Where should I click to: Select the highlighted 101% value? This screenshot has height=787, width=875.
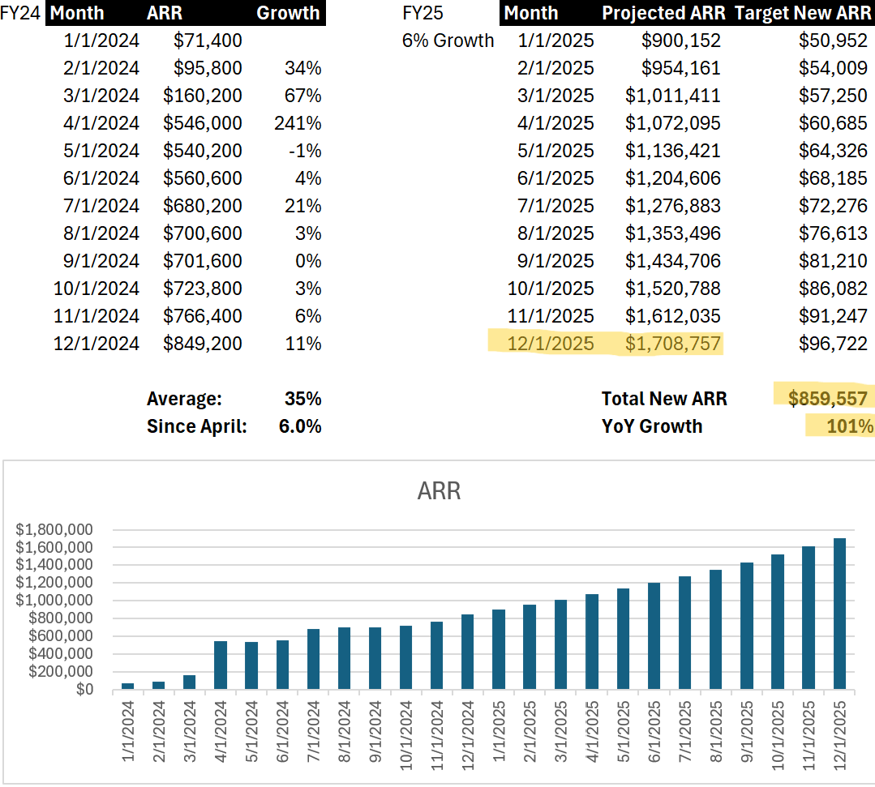click(x=849, y=426)
